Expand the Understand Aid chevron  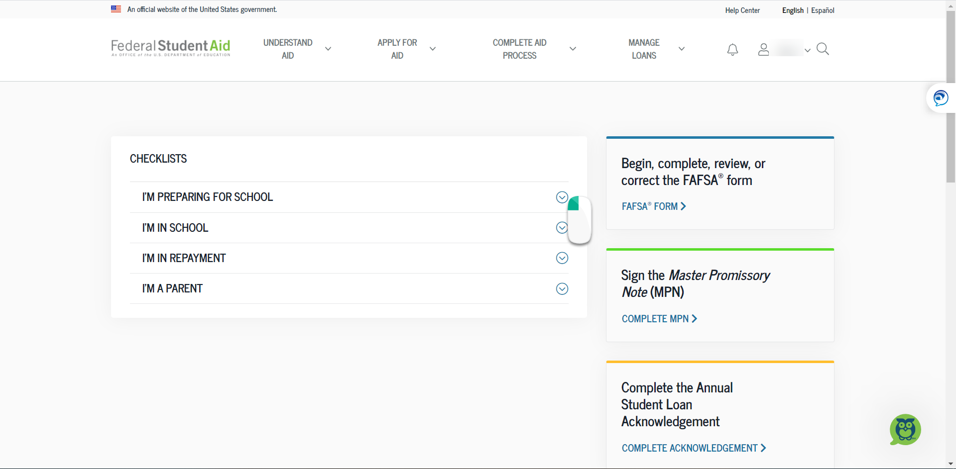(328, 49)
